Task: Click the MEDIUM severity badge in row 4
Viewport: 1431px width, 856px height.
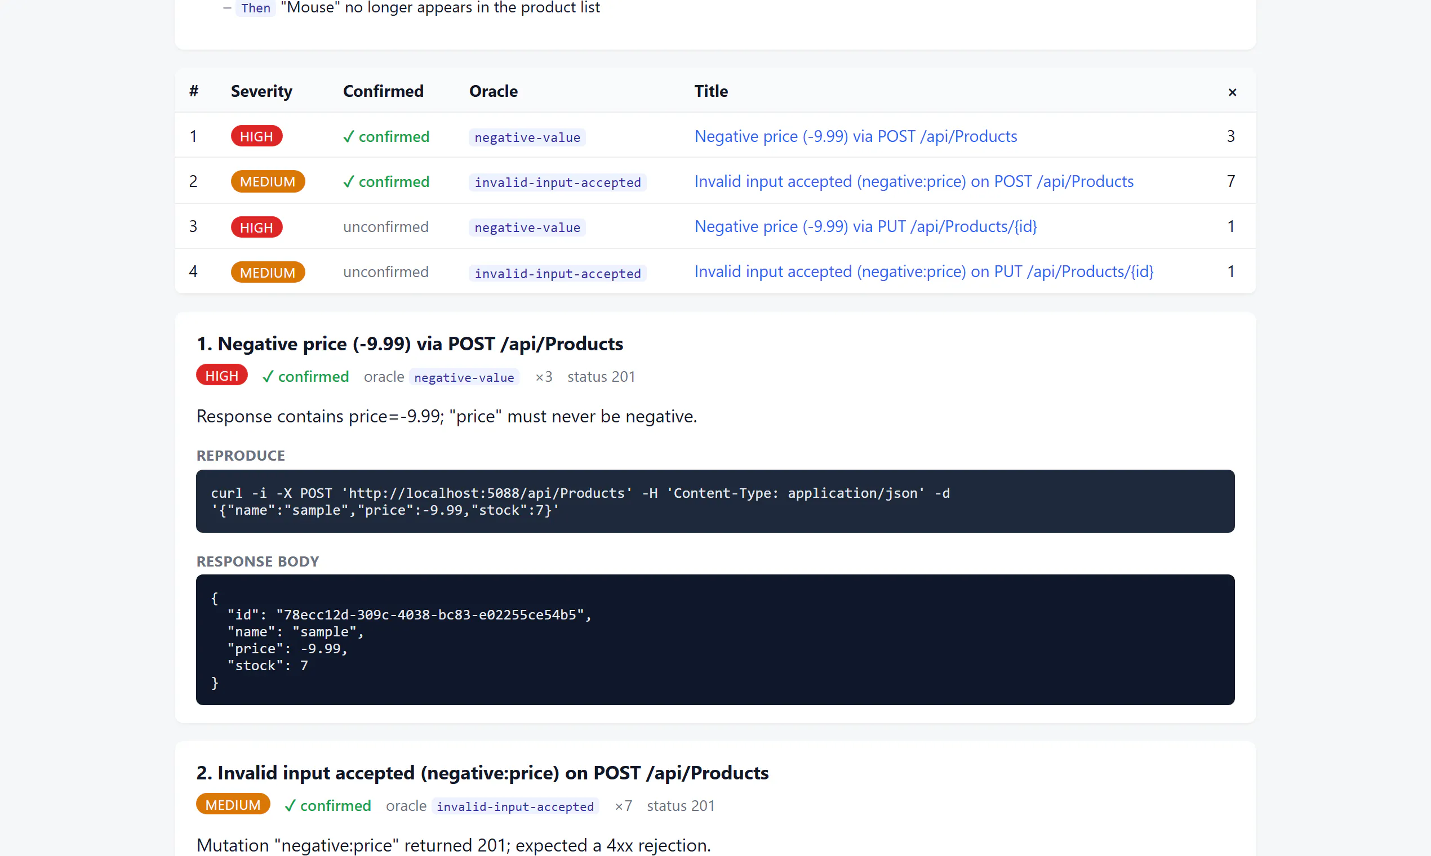Action: (268, 271)
